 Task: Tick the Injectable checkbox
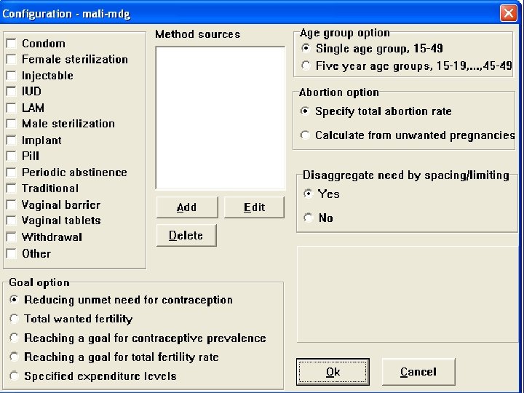point(12,76)
